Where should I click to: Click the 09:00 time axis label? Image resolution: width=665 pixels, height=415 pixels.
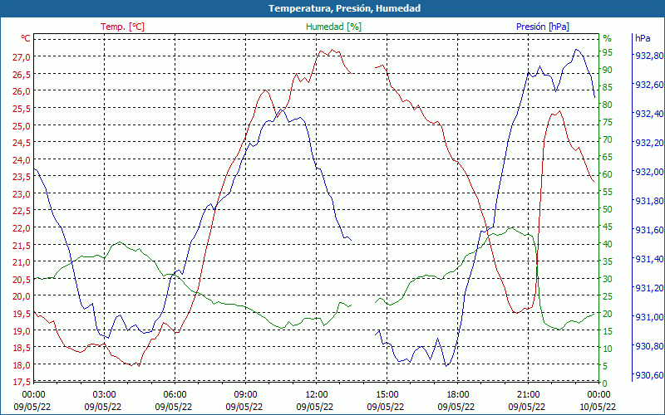click(x=245, y=395)
